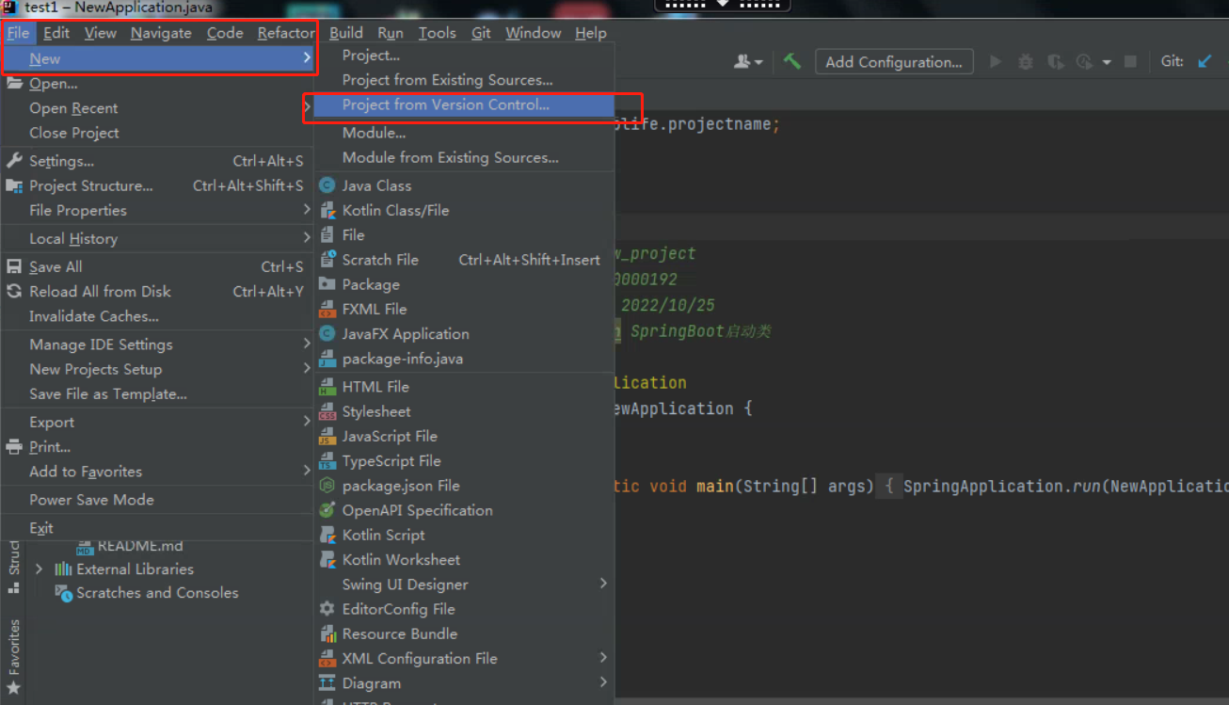This screenshot has height=705, width=1229.
Task: Click the Add Configuration button
Action: point(894,62)
